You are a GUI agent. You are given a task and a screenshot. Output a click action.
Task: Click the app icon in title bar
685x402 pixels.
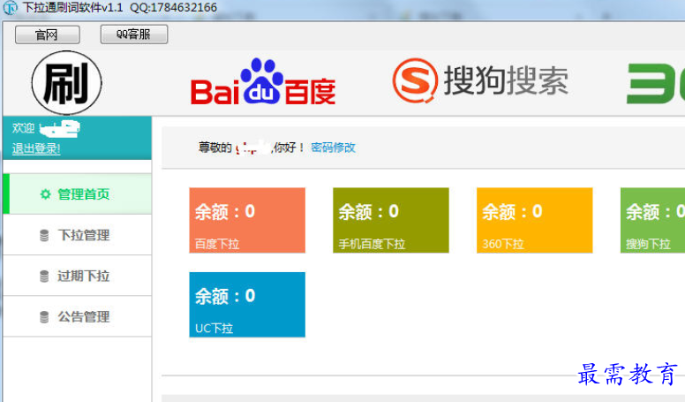click(10, 7)
